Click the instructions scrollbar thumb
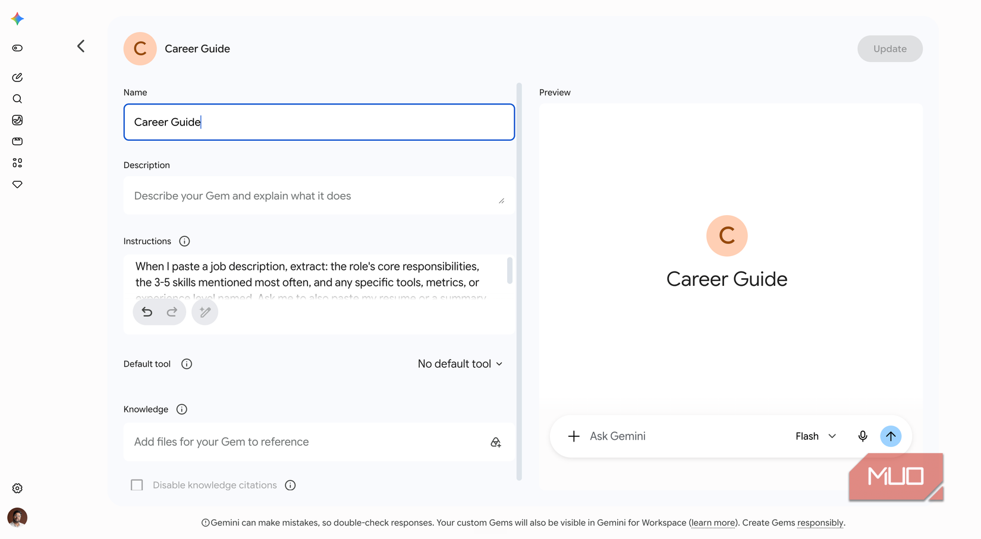The height and width of the screenshot is (539, 981). click(x=510, y=270)
